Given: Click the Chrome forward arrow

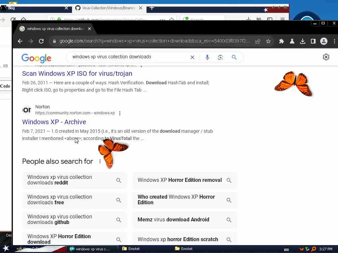Looking at the screenshot, I should [x=31, y=41].
